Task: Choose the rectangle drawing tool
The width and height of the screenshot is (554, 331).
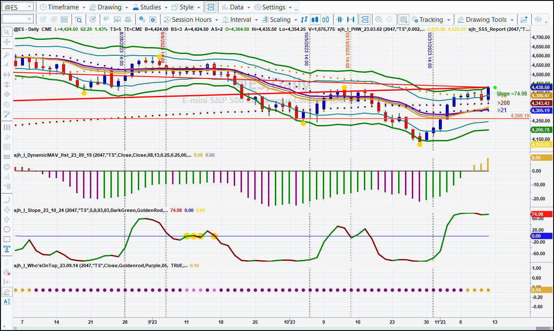Action: [6, 239]
